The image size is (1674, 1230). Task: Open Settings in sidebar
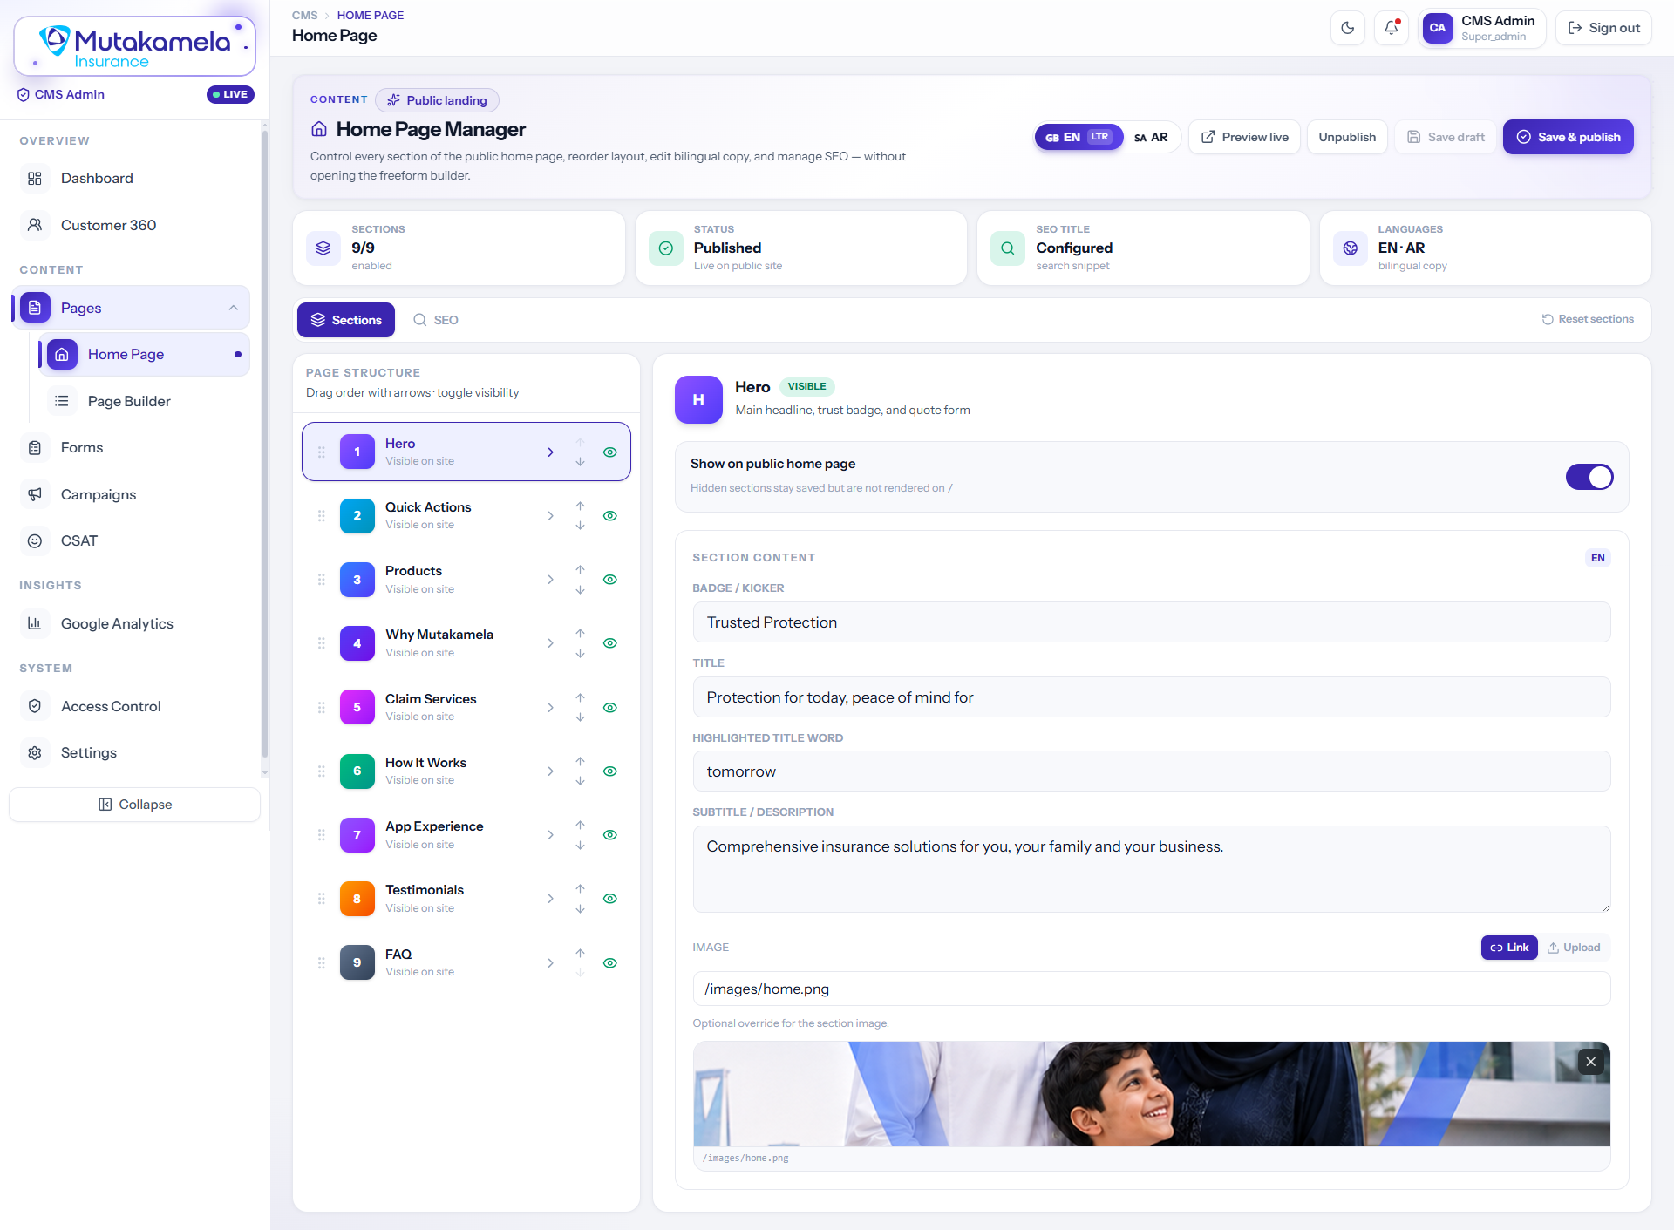pyautogui.click(x=131, y=752)
